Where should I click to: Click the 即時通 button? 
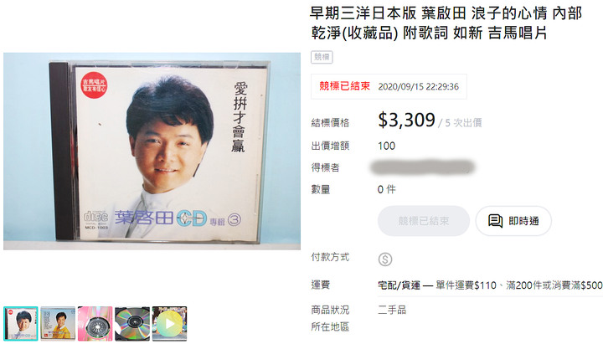pos(513,221)
